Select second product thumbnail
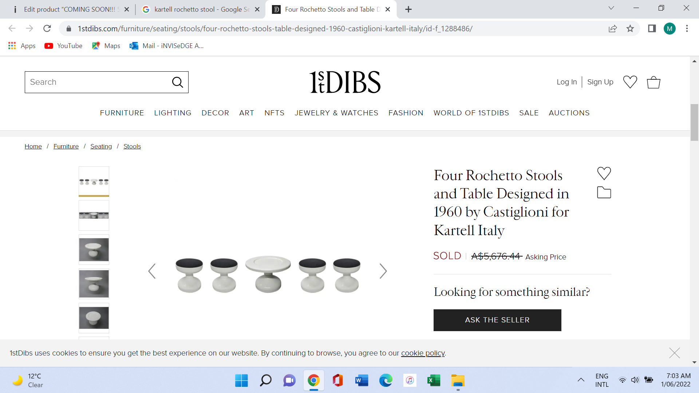The width and height of the screenshot is (699, 393). coord(94,215)
